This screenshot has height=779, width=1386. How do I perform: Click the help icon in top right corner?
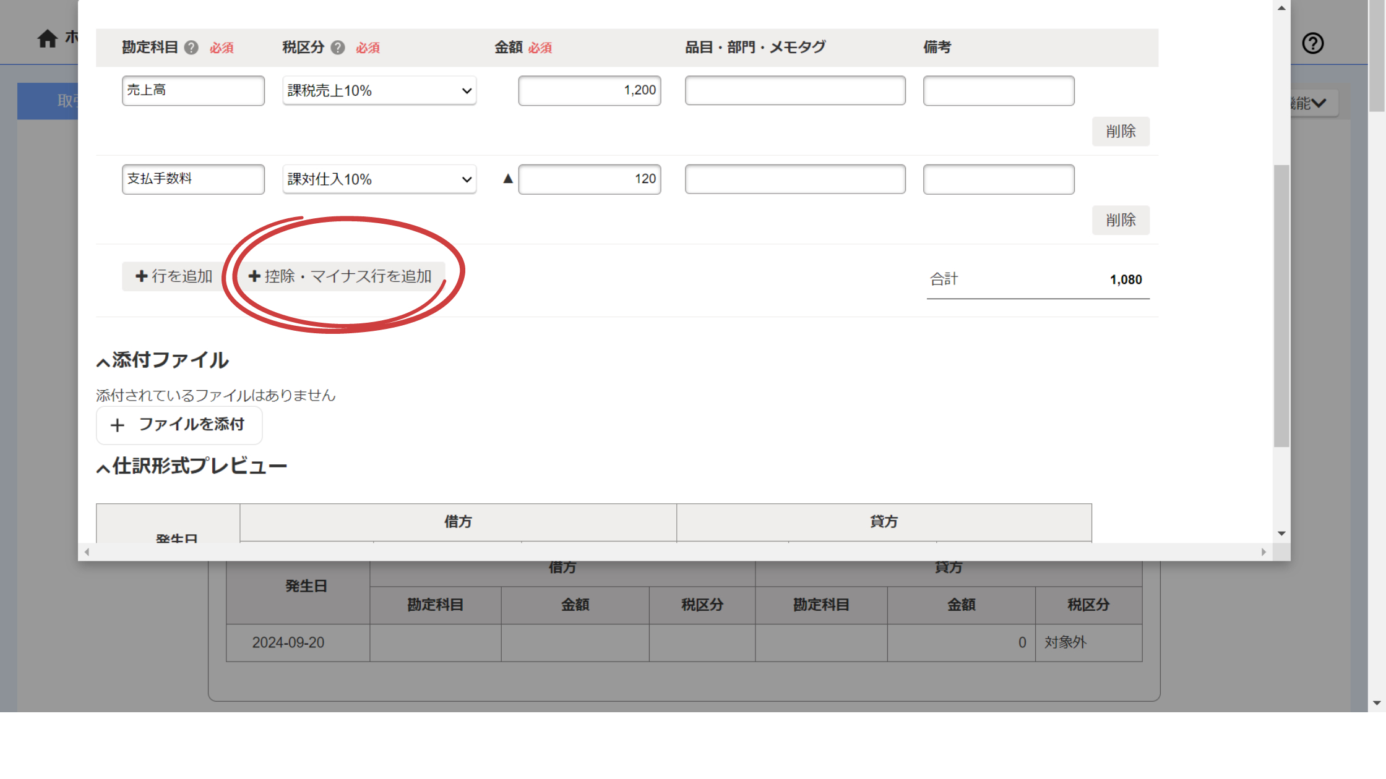(1313, 43)
